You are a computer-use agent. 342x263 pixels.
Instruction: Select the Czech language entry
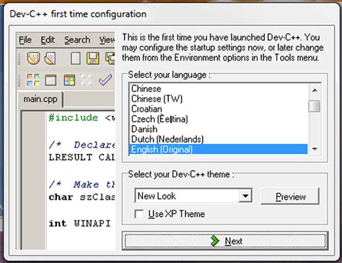click(x=219, y=119)
